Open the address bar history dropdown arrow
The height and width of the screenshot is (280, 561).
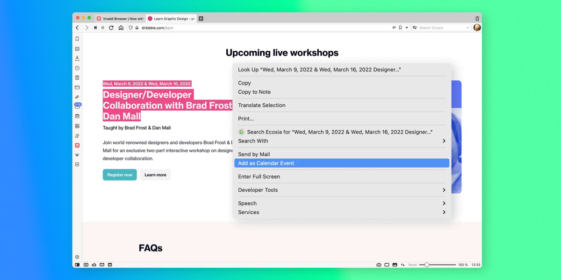click(x=407, y=28)
